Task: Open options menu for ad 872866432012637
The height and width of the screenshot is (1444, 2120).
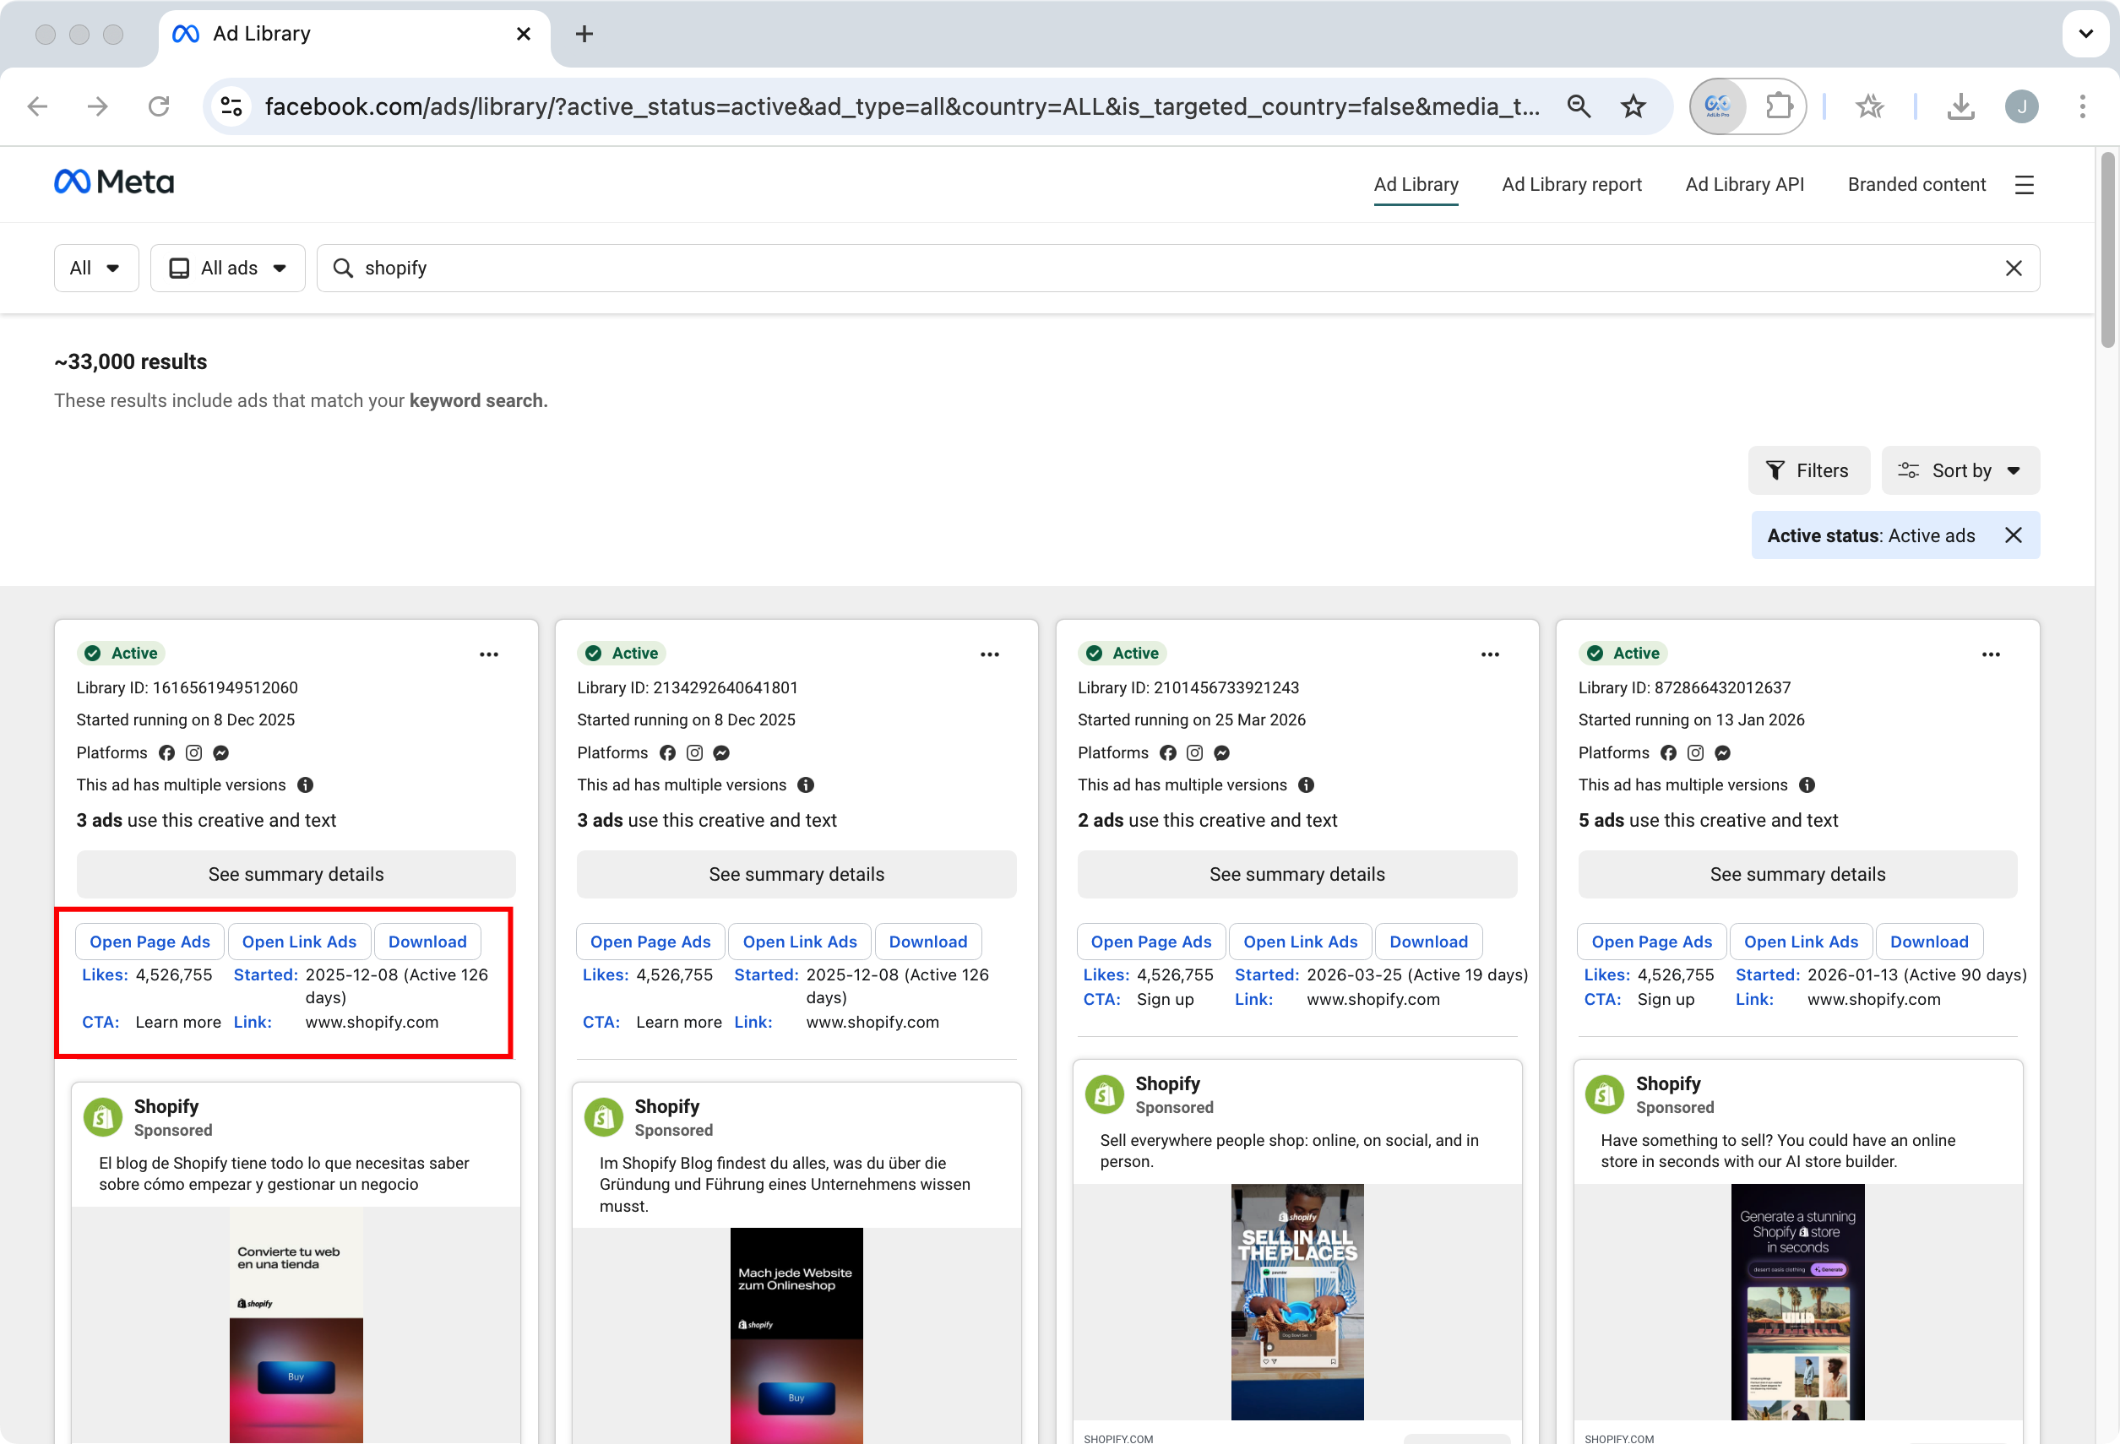Action: tap(1992, 654)
